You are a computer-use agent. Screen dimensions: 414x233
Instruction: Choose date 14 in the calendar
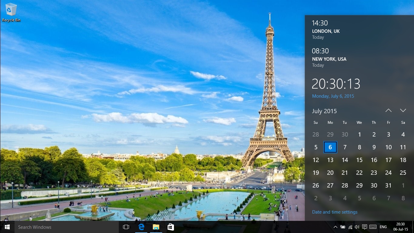coord(345,160)
